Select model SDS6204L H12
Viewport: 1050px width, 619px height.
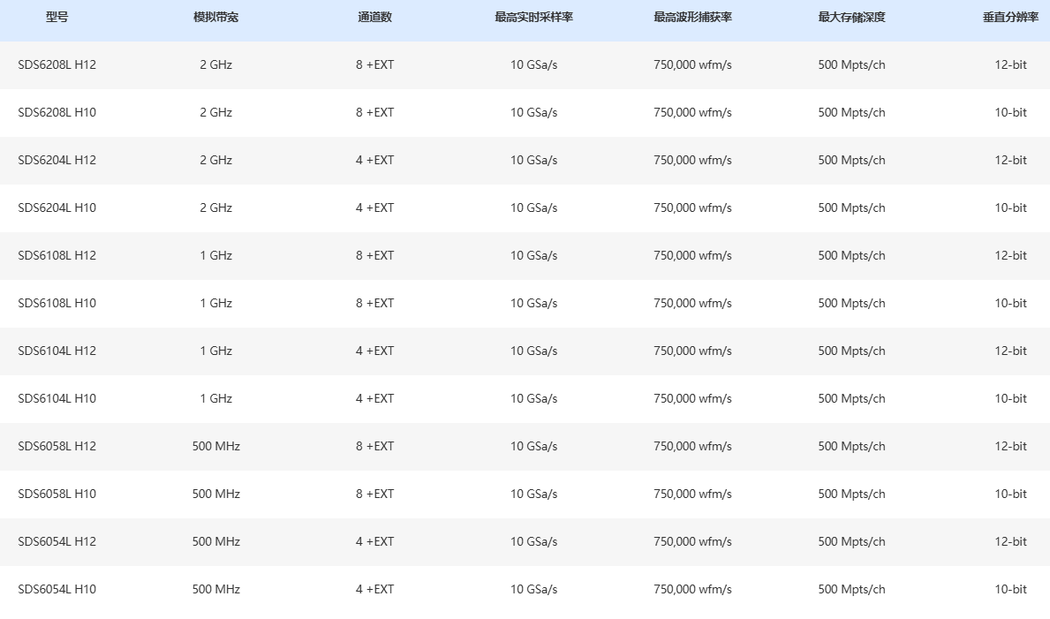pos(57,160)
